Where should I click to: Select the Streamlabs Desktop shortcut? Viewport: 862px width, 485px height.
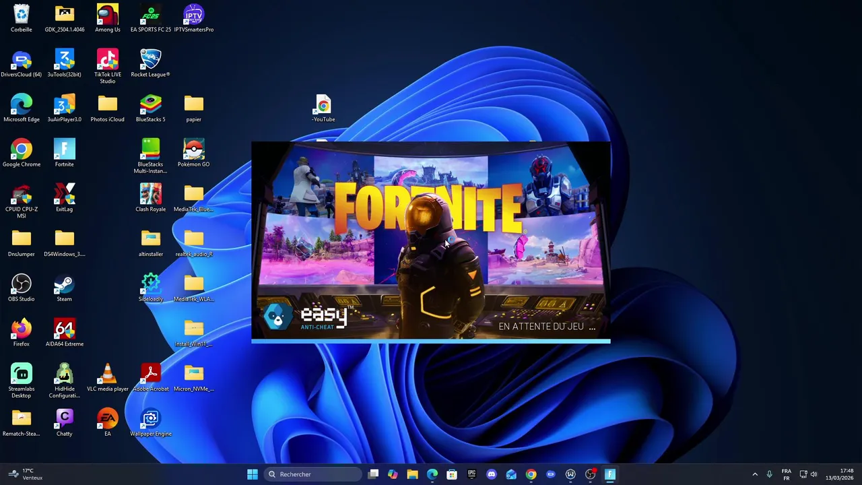(x=22, y=381)
